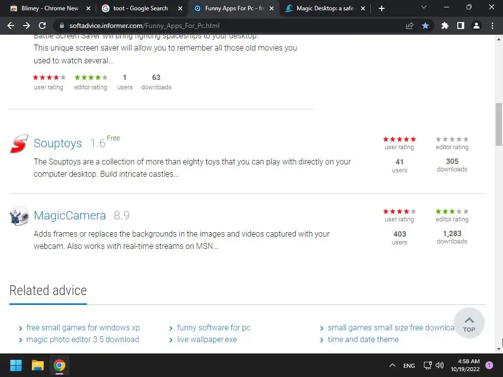Screen dimensions: 503x377
Task: Open the tab search dropdown arrow
Action: tap(424, 7)
